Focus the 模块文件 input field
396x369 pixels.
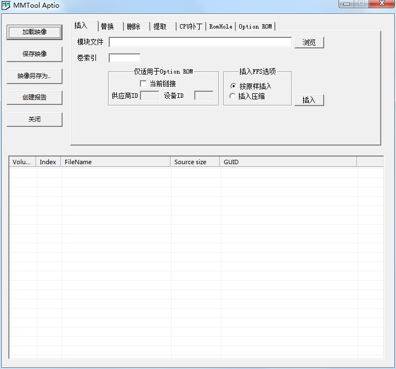click(200, 42)
